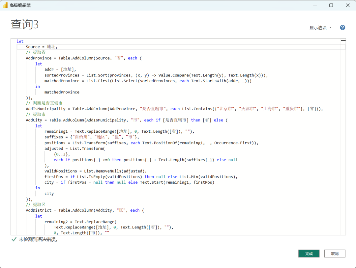Click the 'AddCity = Table.AddColumn' line

pyautogui.click(x=127, y=120)
